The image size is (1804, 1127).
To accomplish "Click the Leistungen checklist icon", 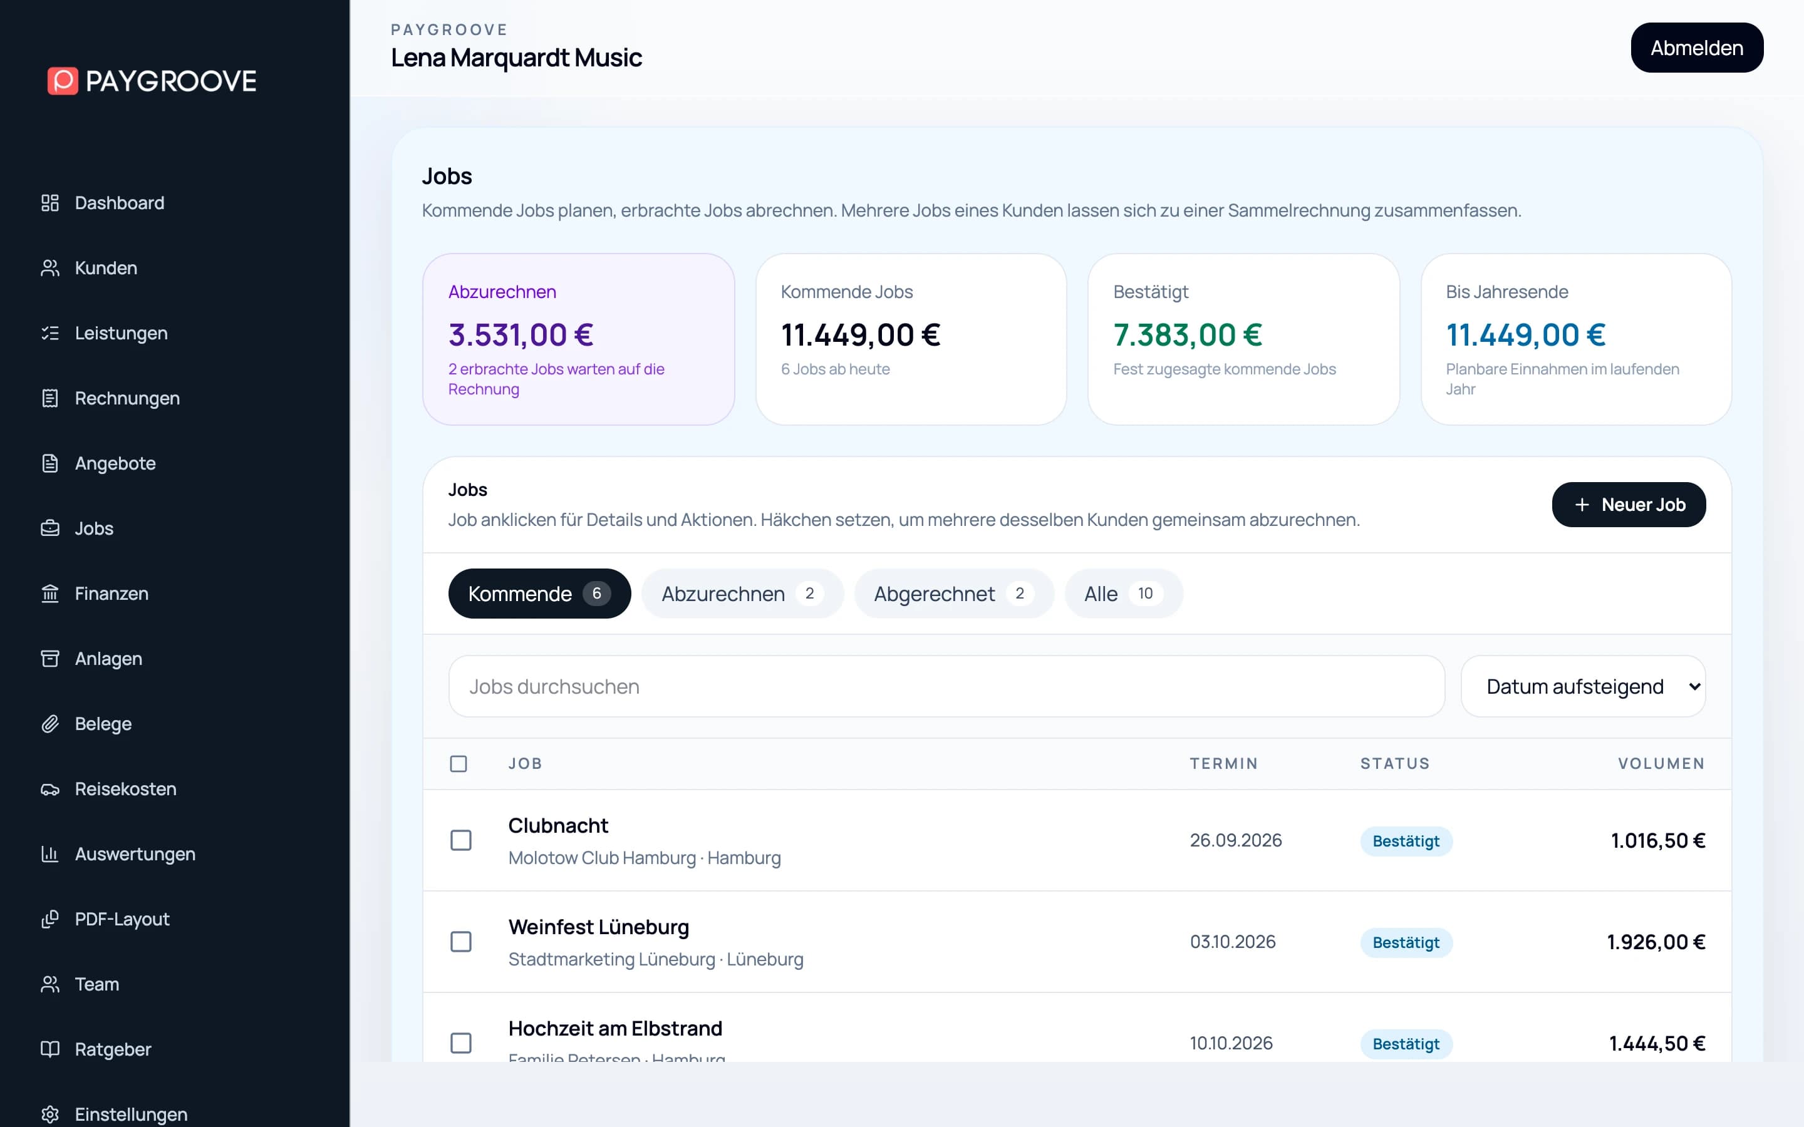I will tap(50, 333).
